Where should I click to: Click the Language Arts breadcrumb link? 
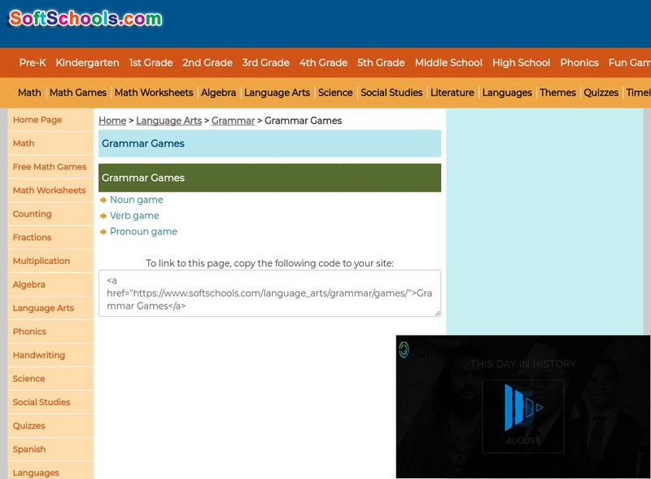168,121
